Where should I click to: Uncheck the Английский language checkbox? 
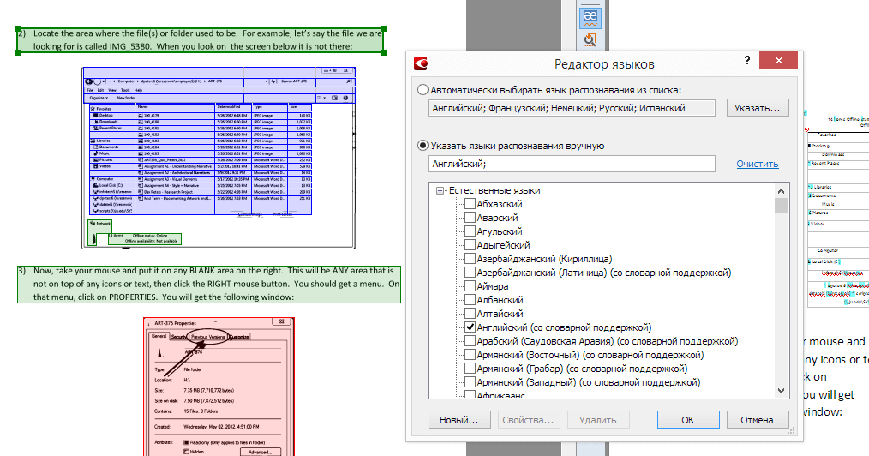click(x=470, y=327)
